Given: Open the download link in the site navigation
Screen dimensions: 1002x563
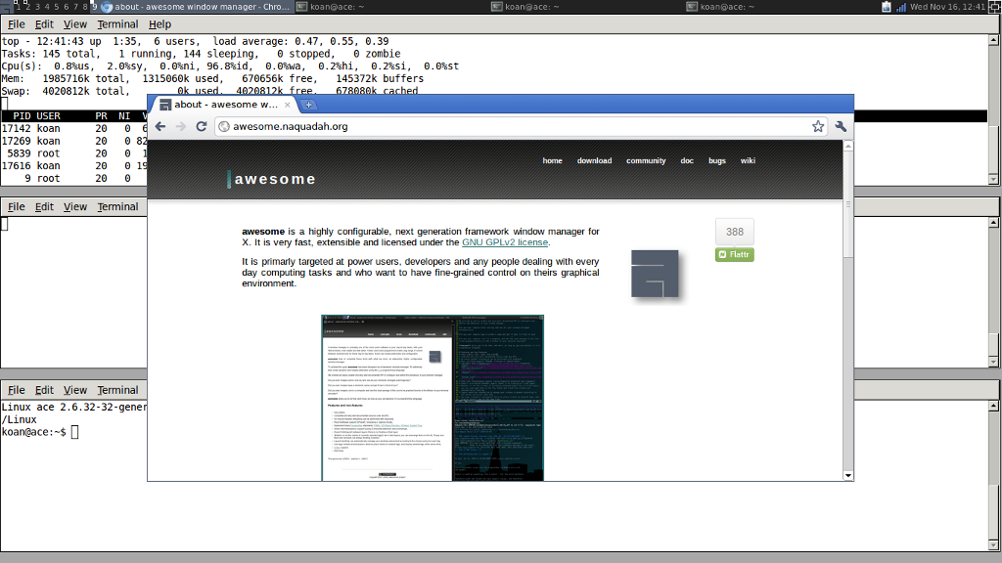Looking at the screenshot, I should tap(594, 160).
